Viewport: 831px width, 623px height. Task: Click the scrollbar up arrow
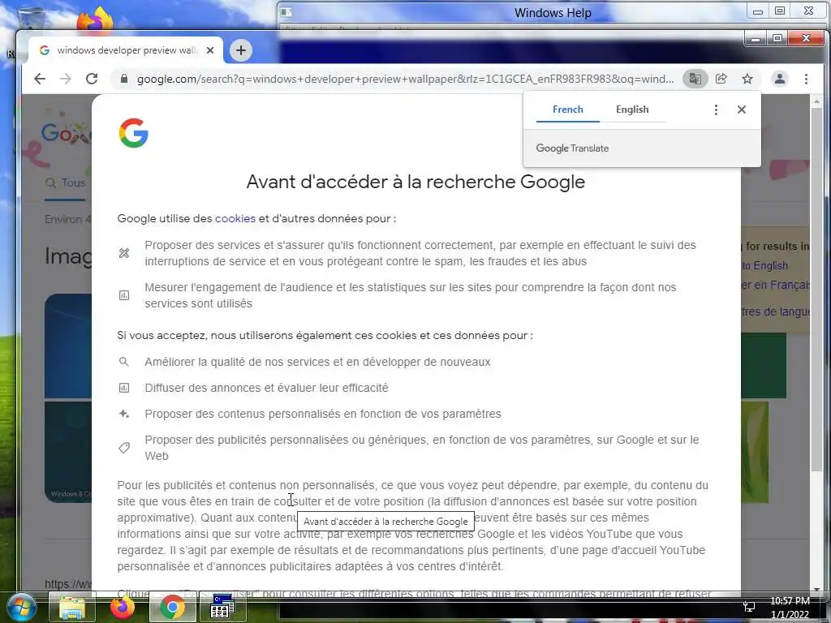pyautogui.click(x=816, y=100)
